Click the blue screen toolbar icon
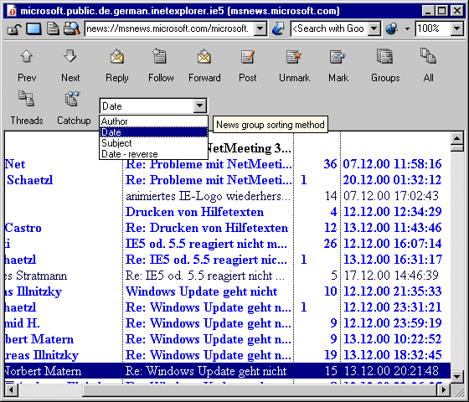469x402 pixels. click(x=33, y=29)
